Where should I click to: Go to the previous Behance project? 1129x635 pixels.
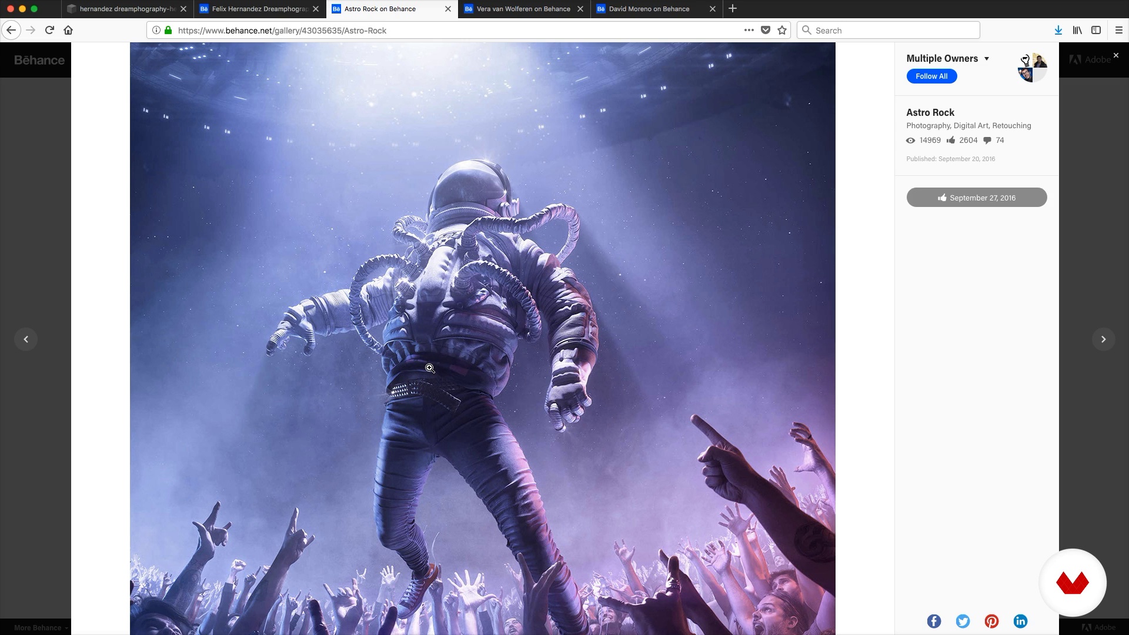tap(26, 339)
